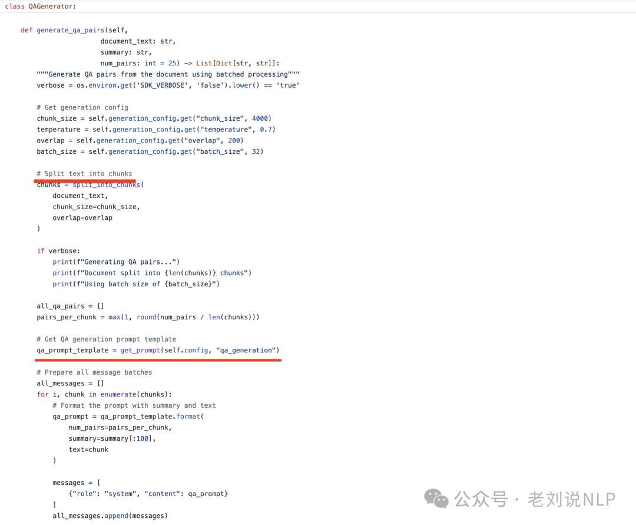Image resolution: width=636 pixels, height=525 pixels.
Task: Click the 'overlap=overlap' argument line
Action: tap(82, 218)
